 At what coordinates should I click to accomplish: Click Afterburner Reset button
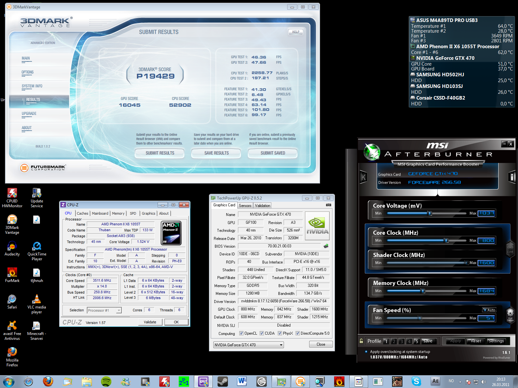click(x=476, y=341)
